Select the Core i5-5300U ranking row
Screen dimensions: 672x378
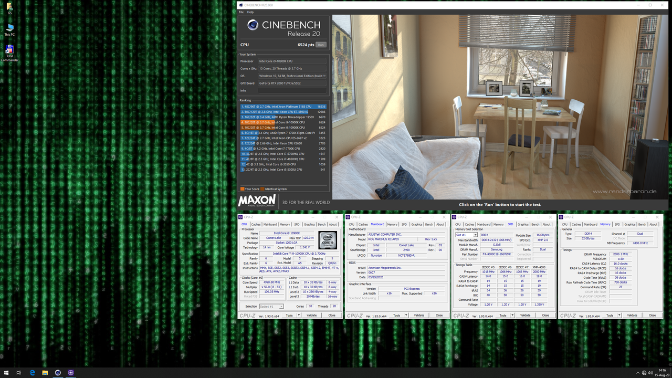point(283,170)
